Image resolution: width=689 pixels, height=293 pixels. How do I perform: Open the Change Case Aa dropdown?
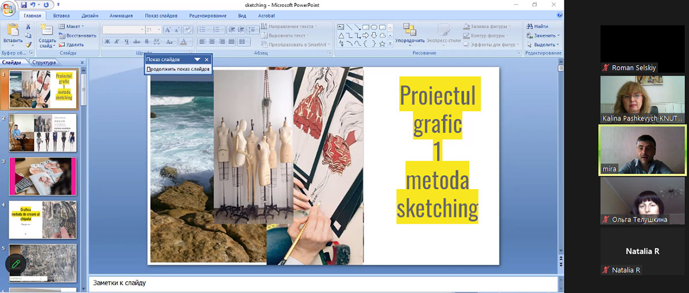click(x=171, y=41)
